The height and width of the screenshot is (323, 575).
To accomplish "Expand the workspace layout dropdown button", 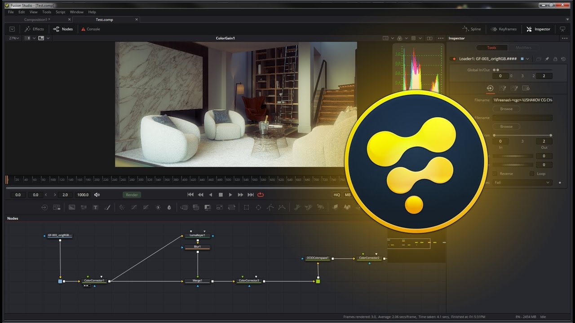I will (12, 29).
